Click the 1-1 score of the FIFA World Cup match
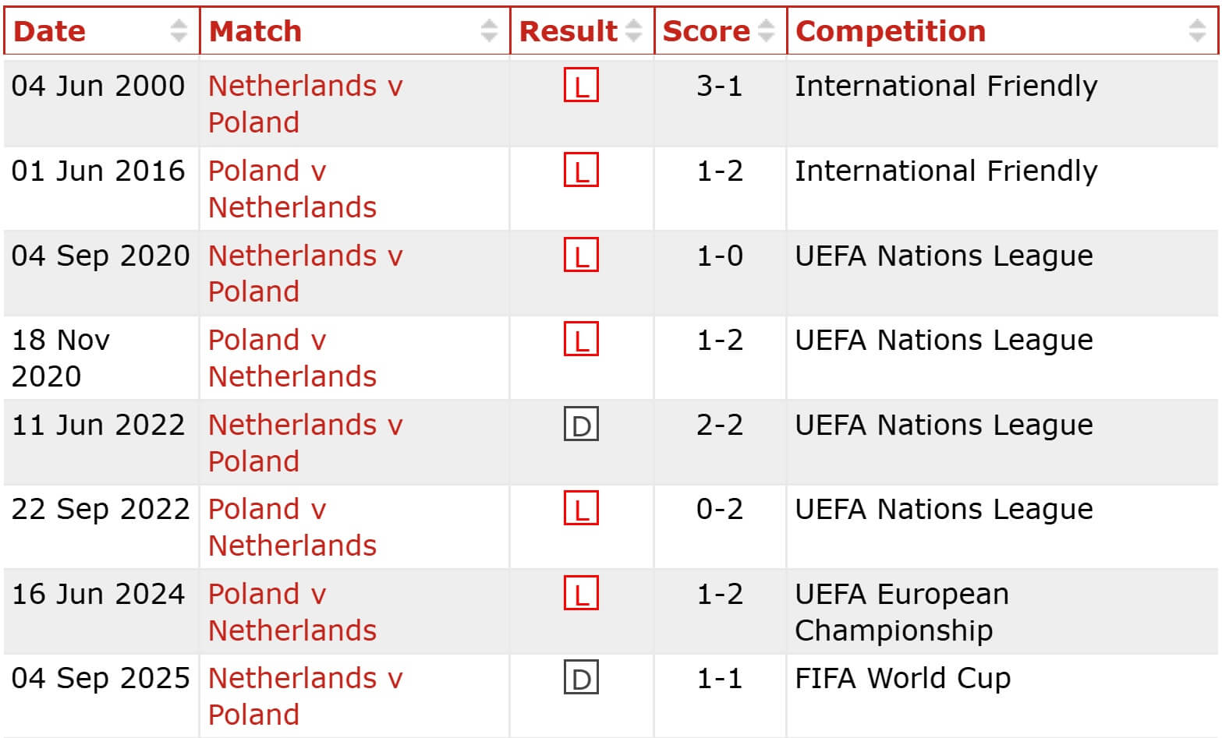 click(x=718, y=679)
